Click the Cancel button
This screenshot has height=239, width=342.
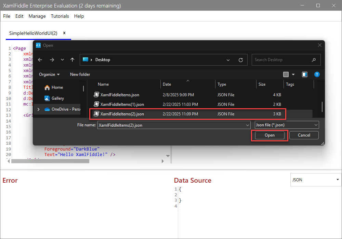point(304,135)
